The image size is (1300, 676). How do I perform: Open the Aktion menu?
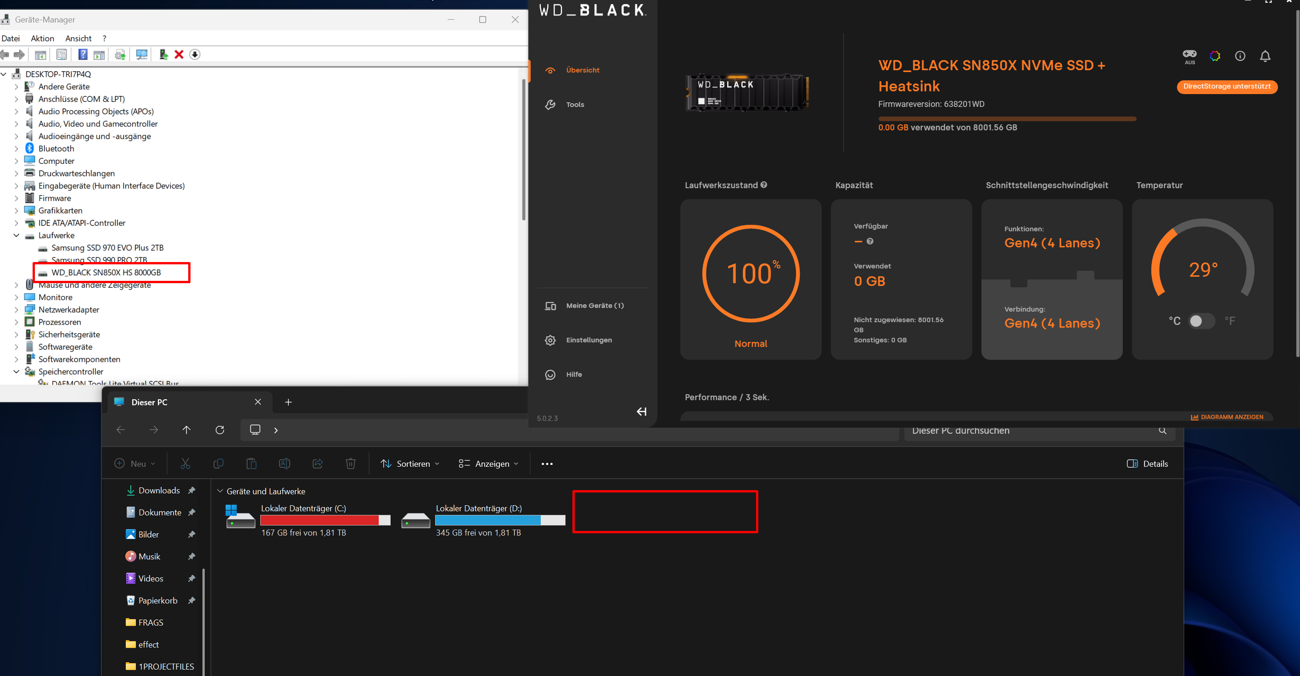42,39
